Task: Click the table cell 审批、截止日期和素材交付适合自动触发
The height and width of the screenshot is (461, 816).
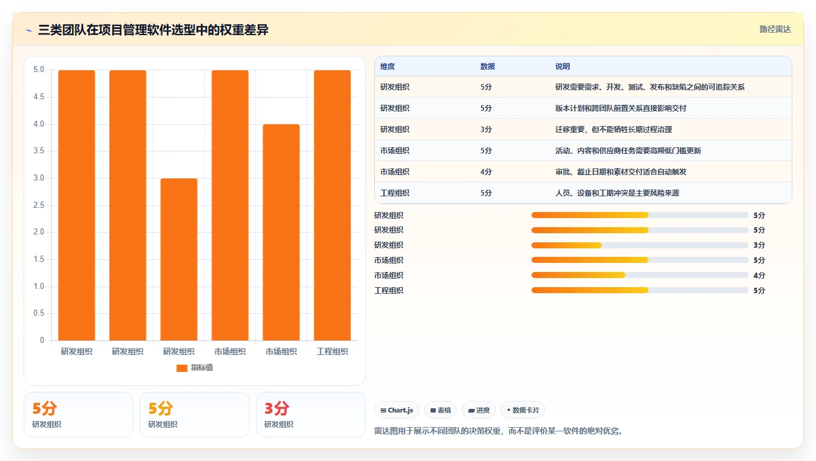Action: [x=621, y=172]
